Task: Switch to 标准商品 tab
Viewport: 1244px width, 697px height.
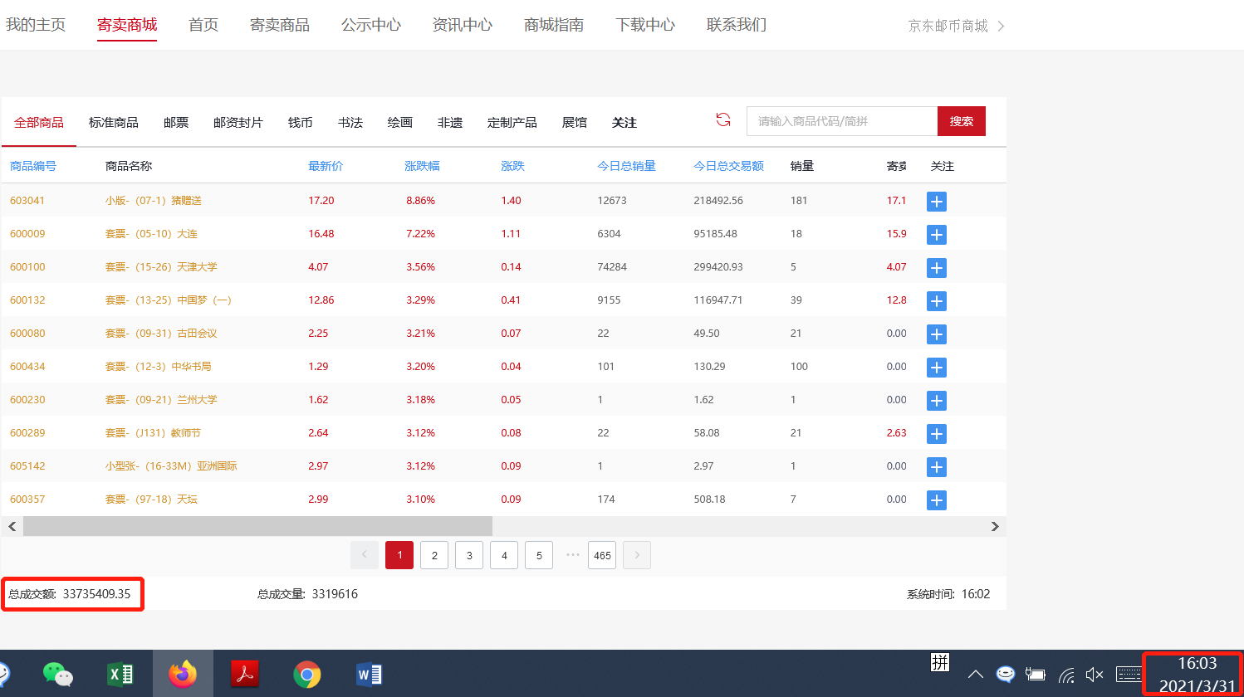Action: (114, 122)
